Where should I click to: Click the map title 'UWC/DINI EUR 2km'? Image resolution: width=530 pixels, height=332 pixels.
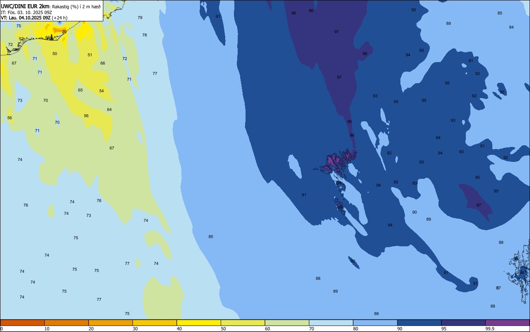point(25,6)
